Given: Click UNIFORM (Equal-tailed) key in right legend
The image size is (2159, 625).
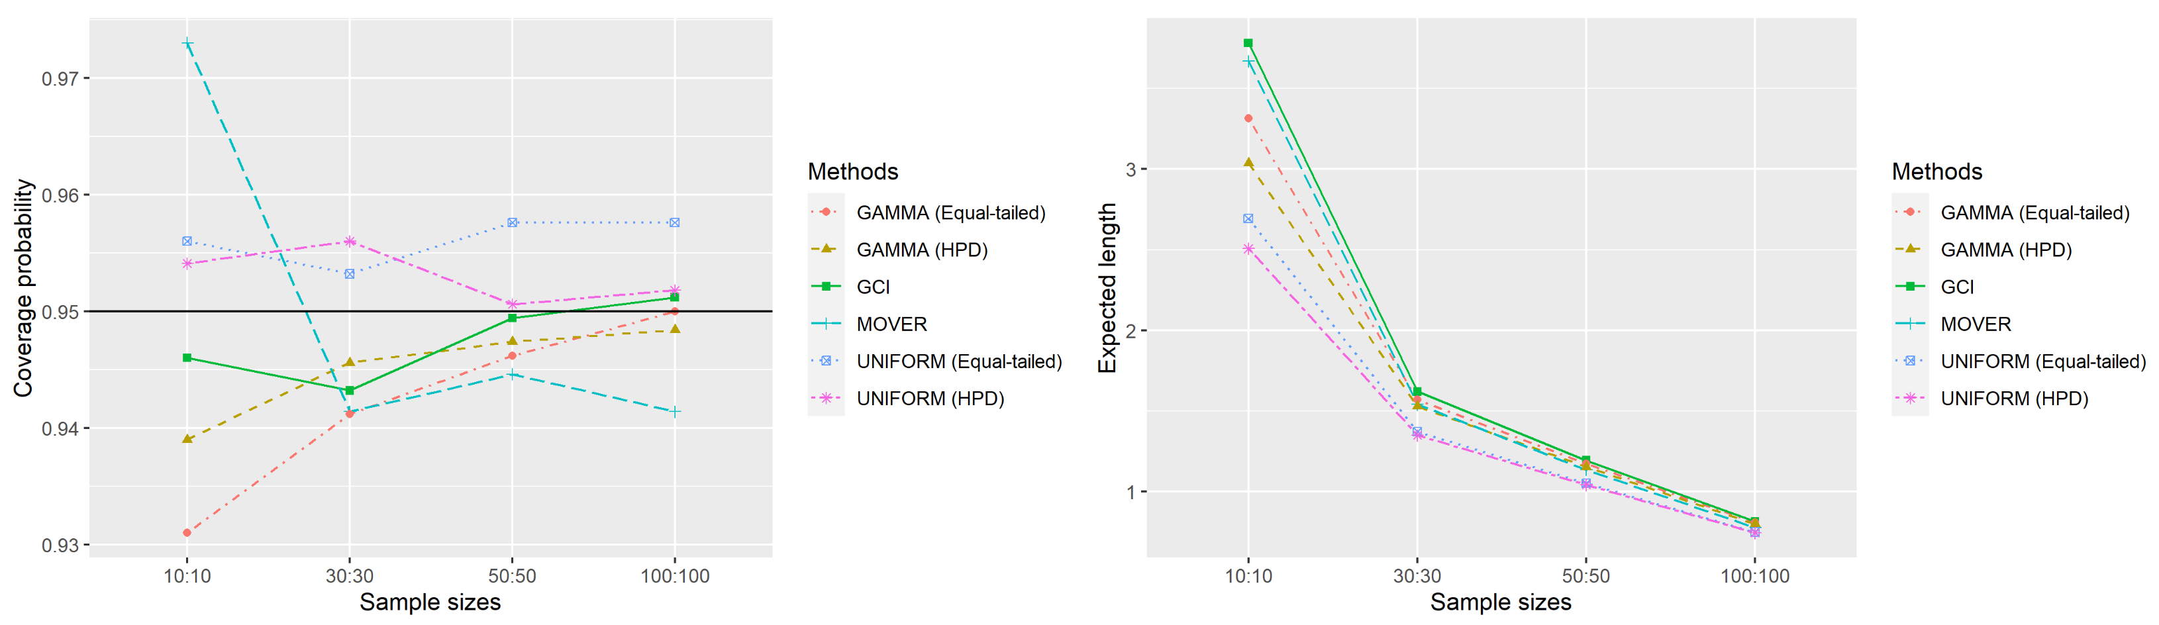Looking at the screenshot, I should click(1910, 361).
